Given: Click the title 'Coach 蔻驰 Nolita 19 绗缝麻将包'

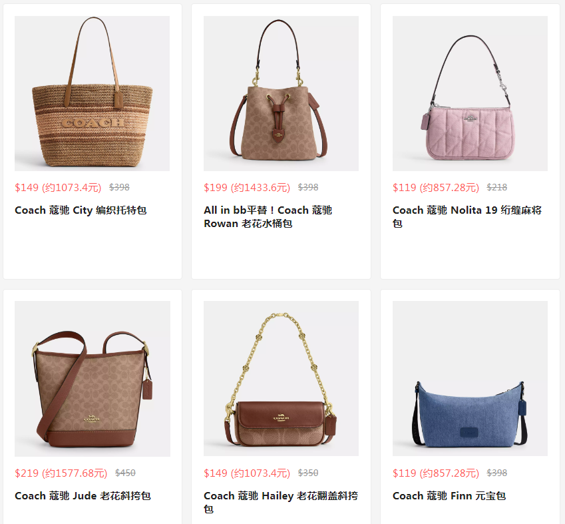Looking at the screenshot, I should 467,217.
